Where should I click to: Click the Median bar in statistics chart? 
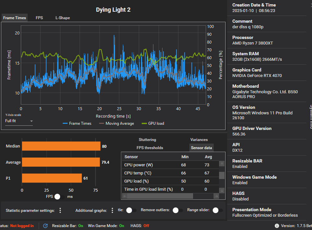coord(61,146)
